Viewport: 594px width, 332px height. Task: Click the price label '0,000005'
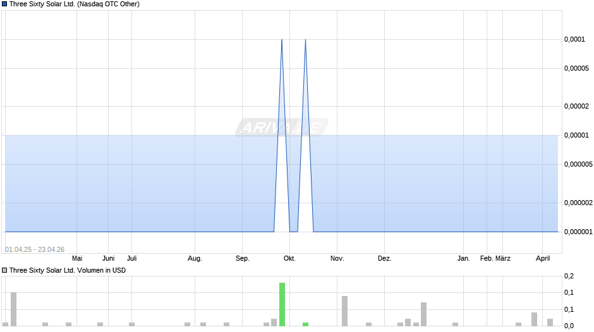[x=578, y=164]
